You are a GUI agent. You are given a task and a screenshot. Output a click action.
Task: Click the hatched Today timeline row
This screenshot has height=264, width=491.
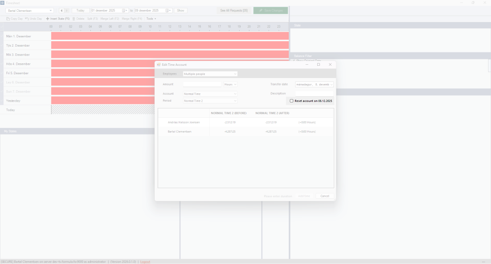(103, 110)
